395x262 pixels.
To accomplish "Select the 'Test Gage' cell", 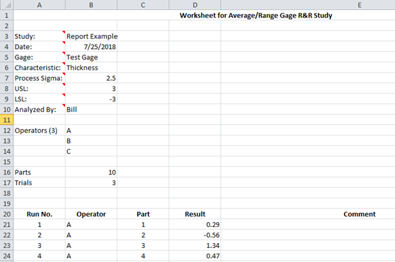I will coord(91,57).
